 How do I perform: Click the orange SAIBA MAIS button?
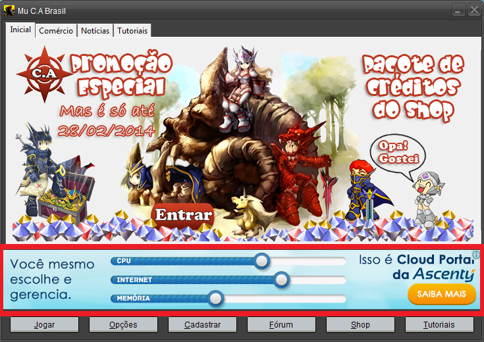click(x=442, y=293)
